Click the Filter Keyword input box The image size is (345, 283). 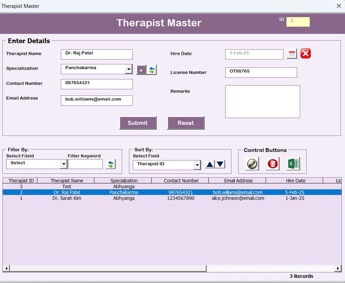[x=85, y=164]
